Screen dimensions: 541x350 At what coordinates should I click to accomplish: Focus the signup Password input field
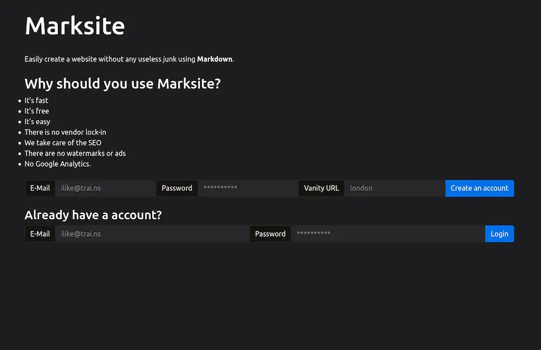click(x=247, y=188)
